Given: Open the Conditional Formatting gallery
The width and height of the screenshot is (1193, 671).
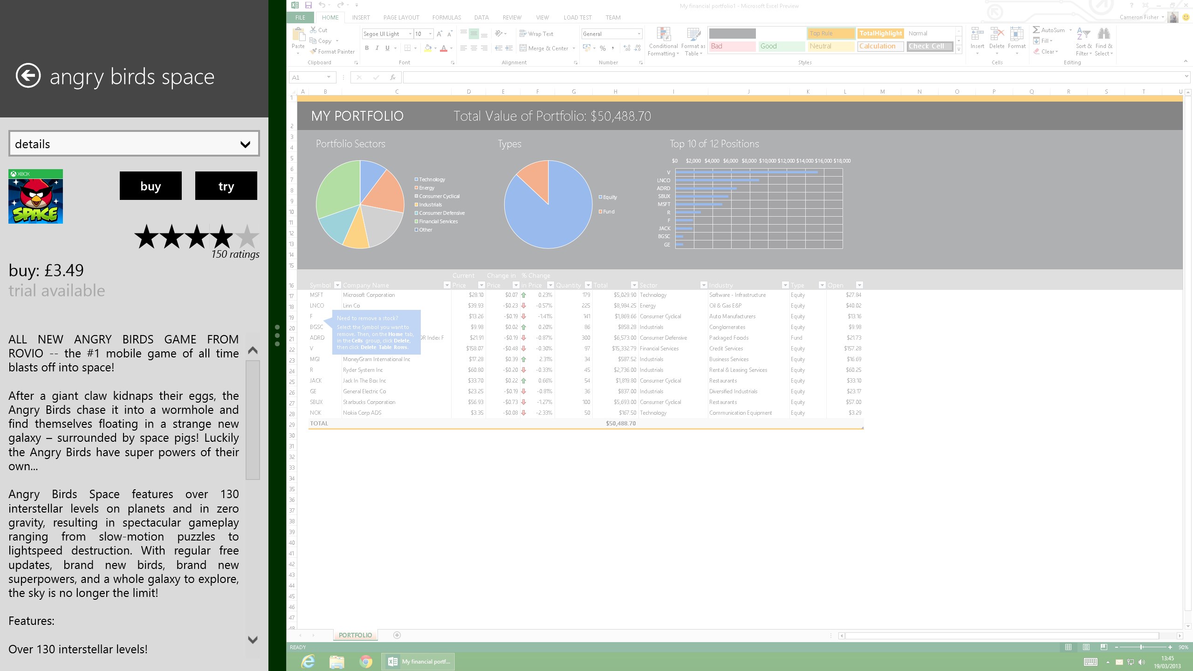Looking at the screenshot, I should click(x=663, y=41).
